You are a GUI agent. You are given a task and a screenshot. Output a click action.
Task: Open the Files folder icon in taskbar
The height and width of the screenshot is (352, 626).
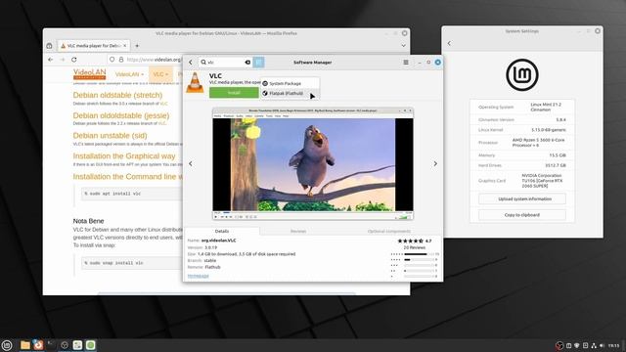(25, 345)
